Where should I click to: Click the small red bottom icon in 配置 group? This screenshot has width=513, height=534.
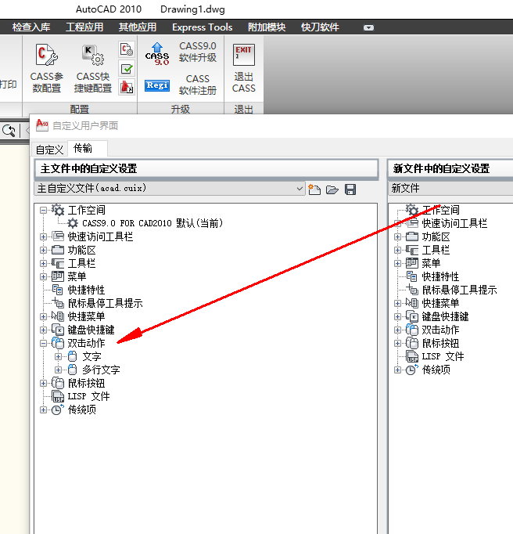coord(127,87)
